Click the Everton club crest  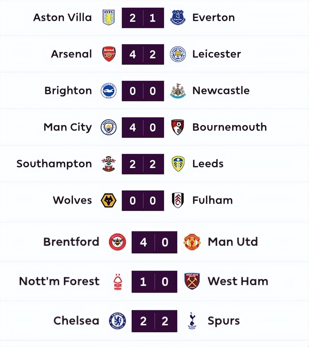178,17
